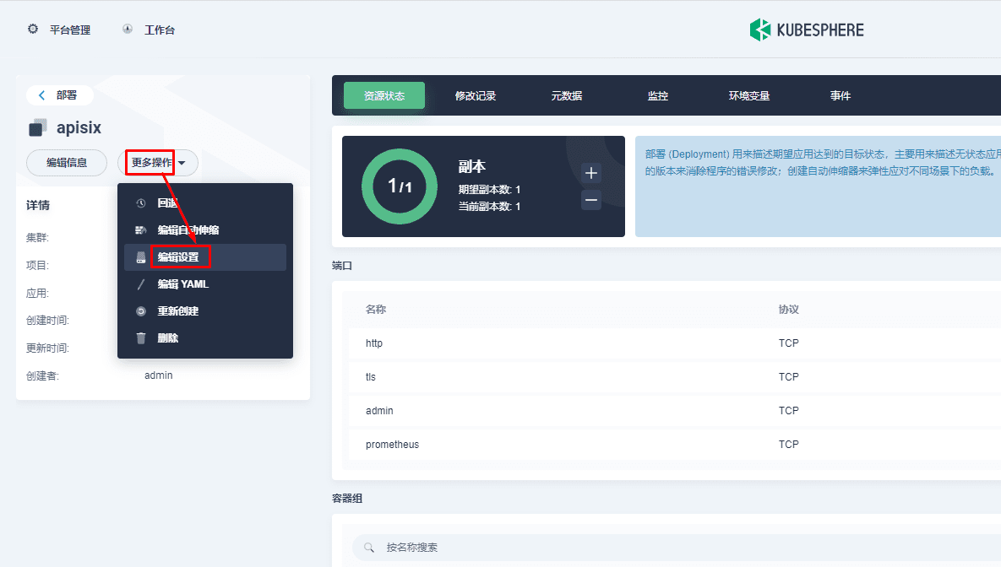Click the platform management gear icon
This screenshot has height=567, width=1001.
coord(33,30)
